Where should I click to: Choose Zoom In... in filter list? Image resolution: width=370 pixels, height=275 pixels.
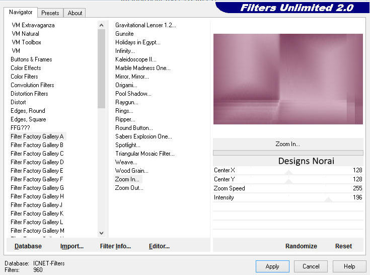(127, 179)
